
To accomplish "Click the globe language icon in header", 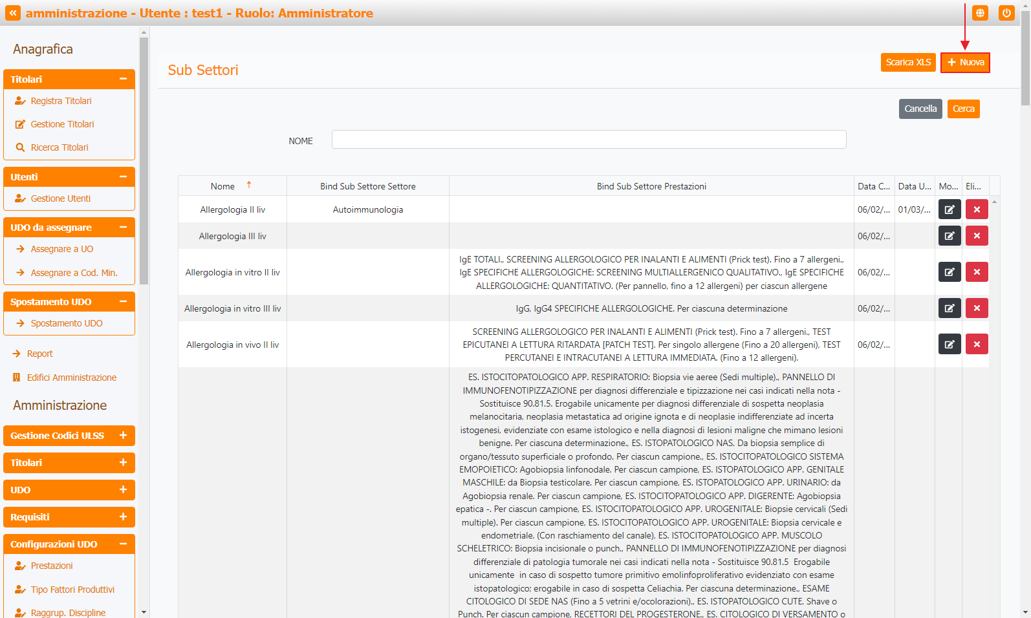I will pos(980,13).
